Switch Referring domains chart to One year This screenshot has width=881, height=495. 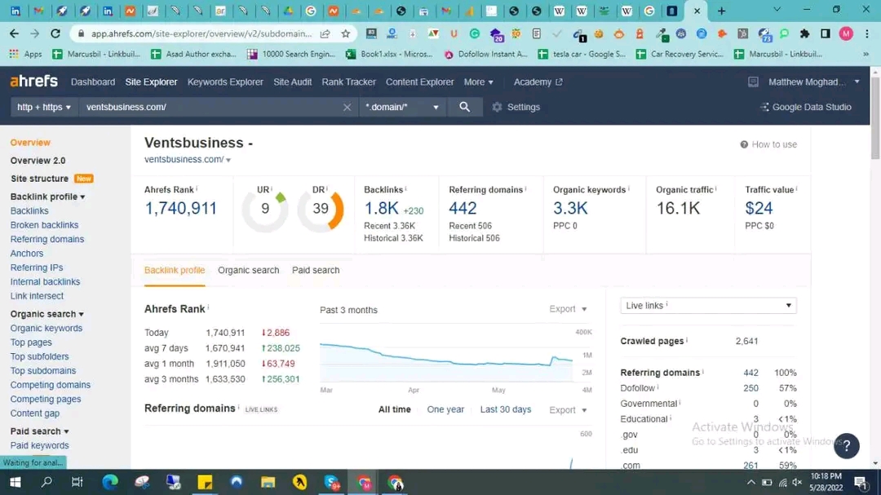coord(445,409)
